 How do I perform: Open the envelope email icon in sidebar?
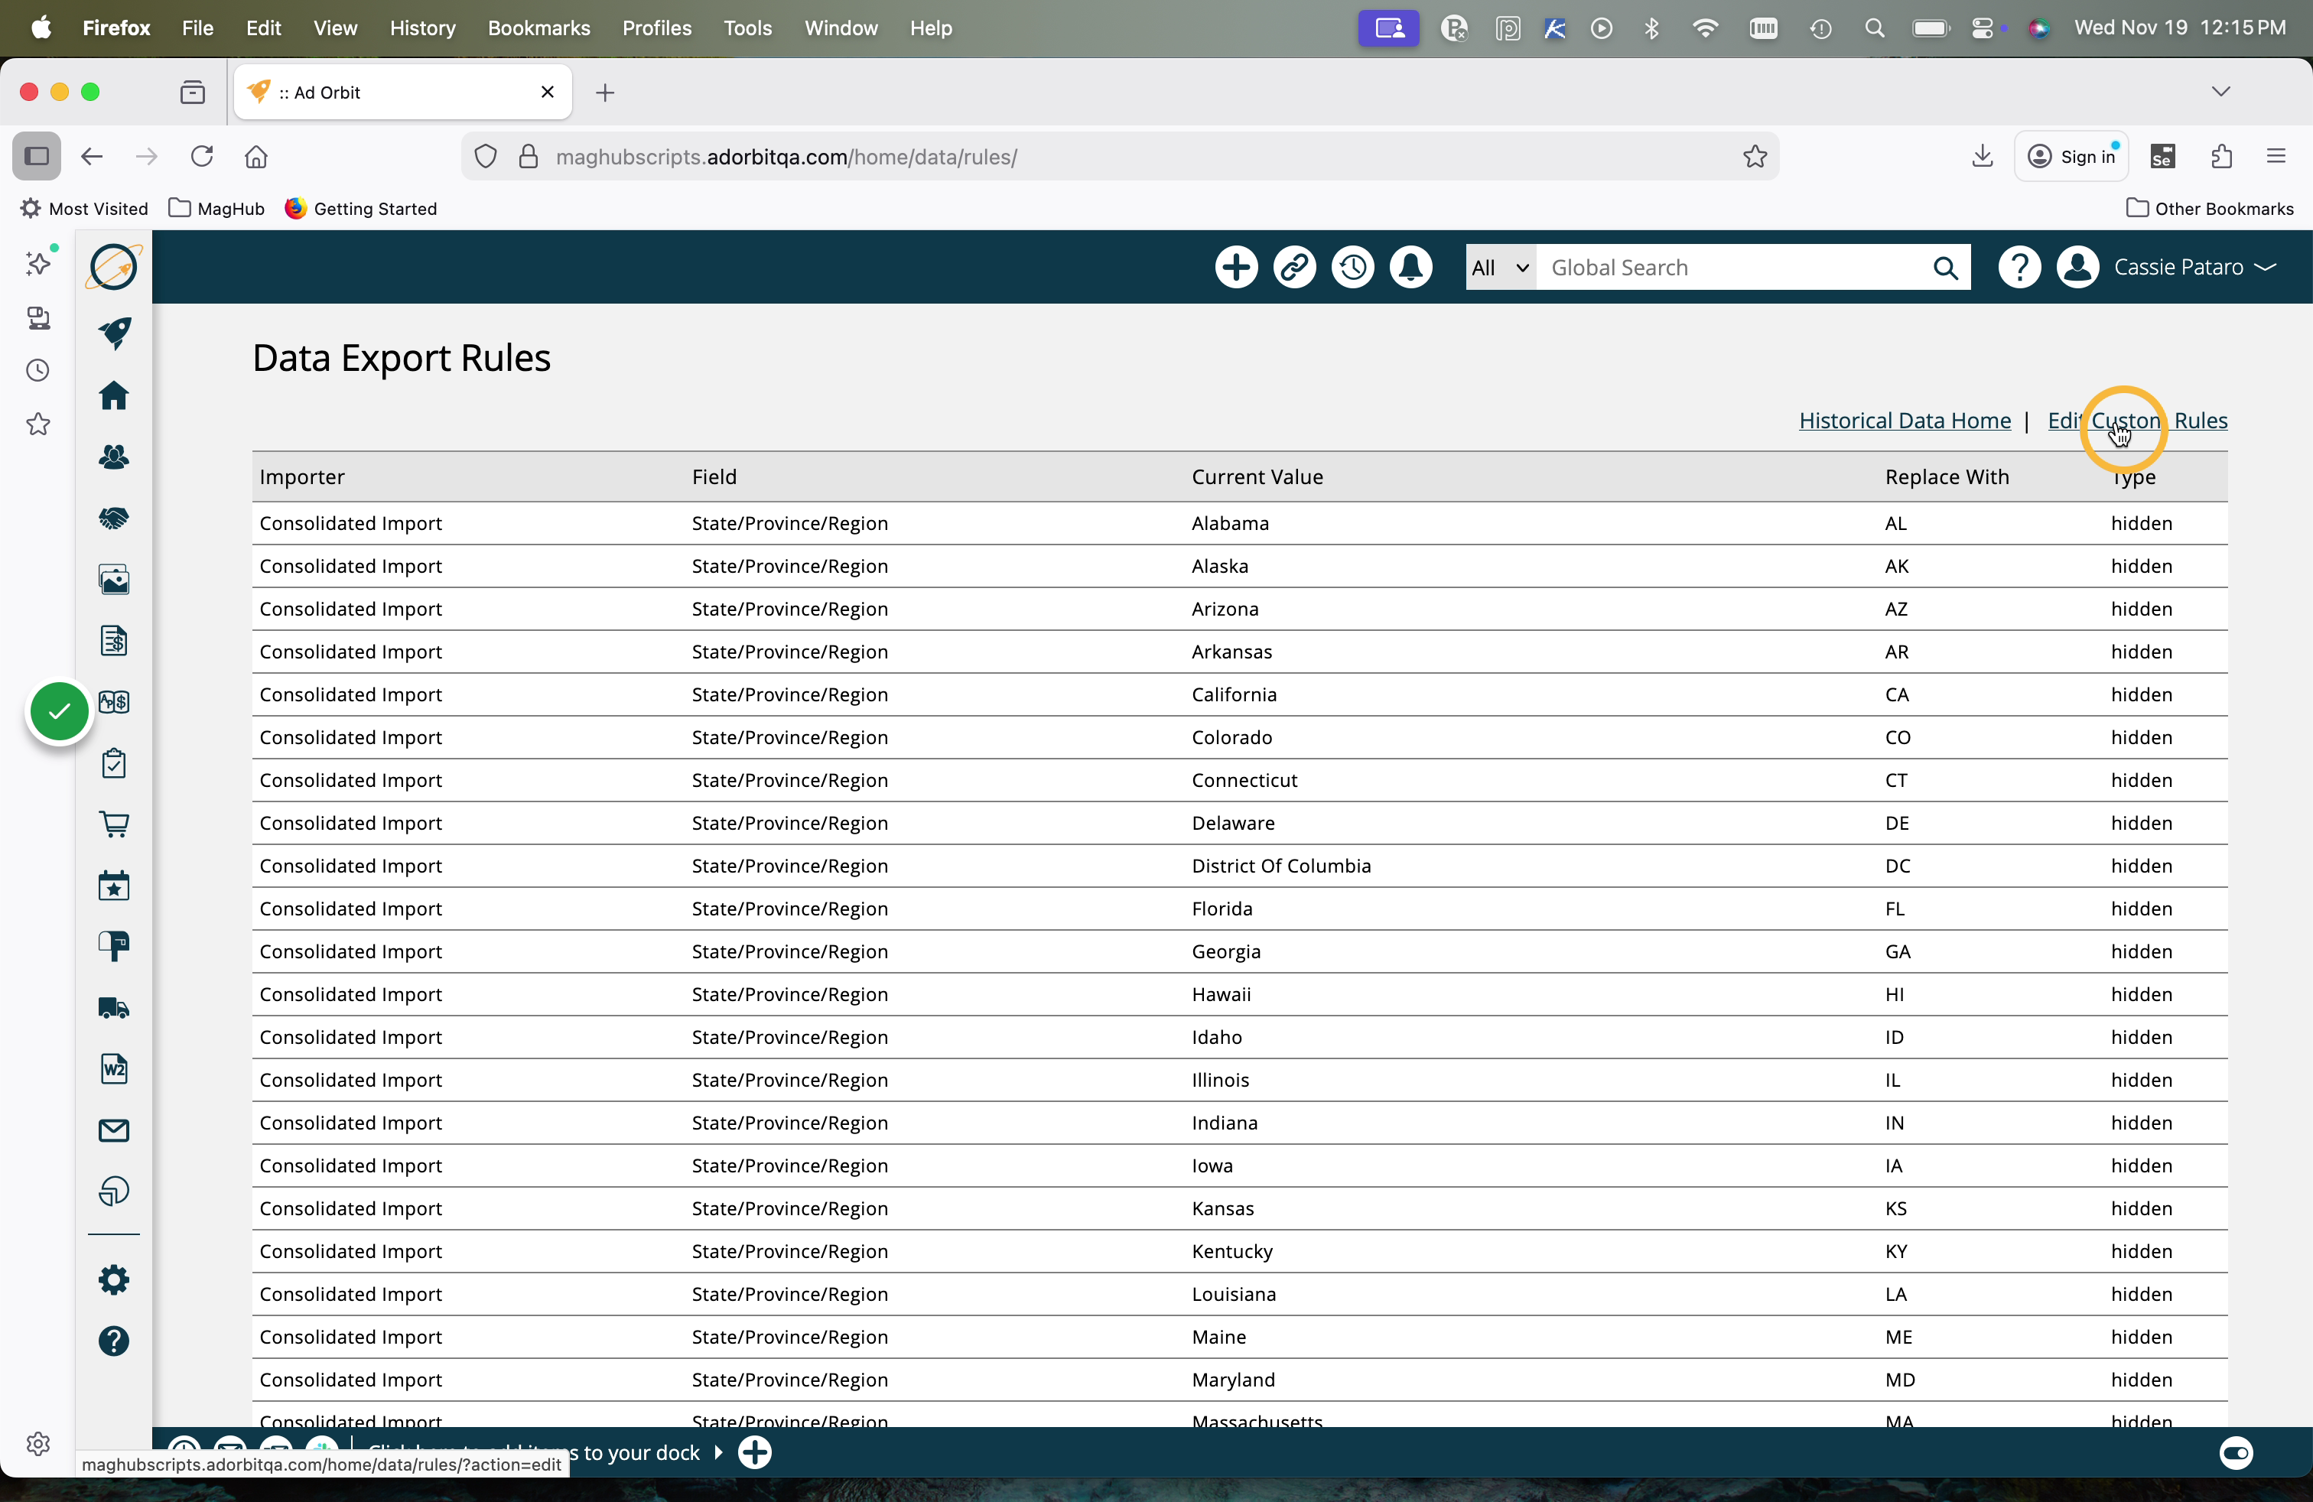pyautogui.click(x=114, y=1131)
